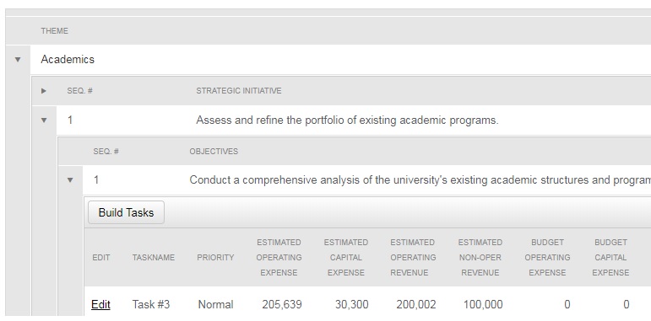651x321 pixels.
Task: Select the Academics theme text
Action: tap(68, 60)
